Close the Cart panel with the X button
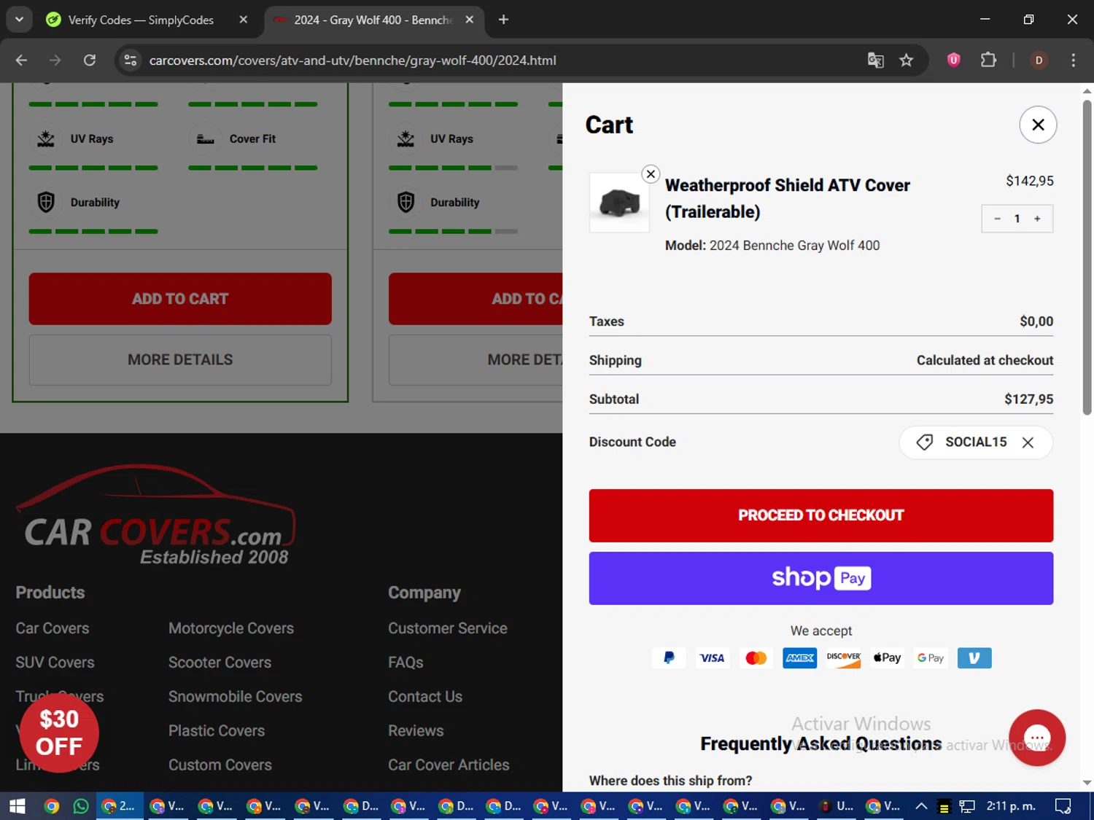1094x820 pixels. click(1037, 125)
